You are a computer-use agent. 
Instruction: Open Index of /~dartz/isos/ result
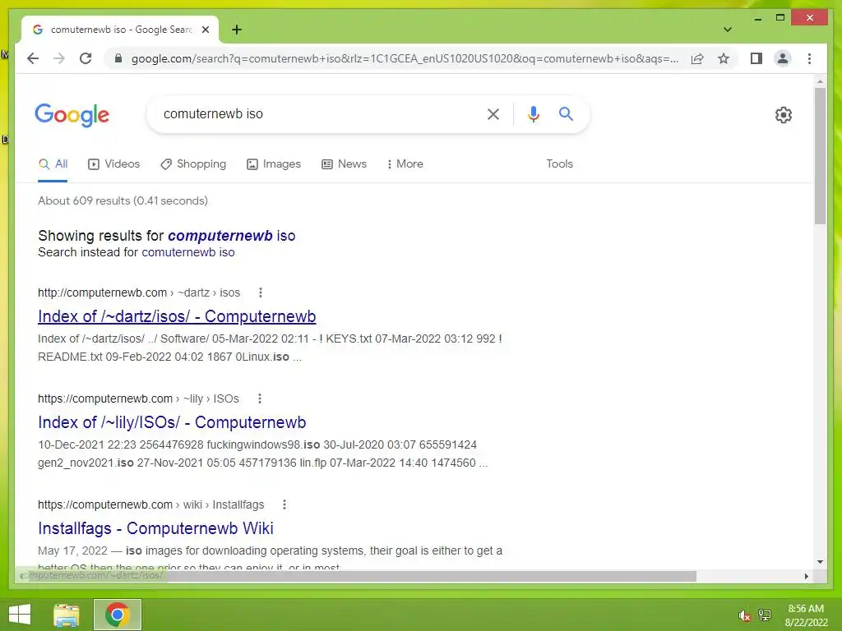coord(177,316)
